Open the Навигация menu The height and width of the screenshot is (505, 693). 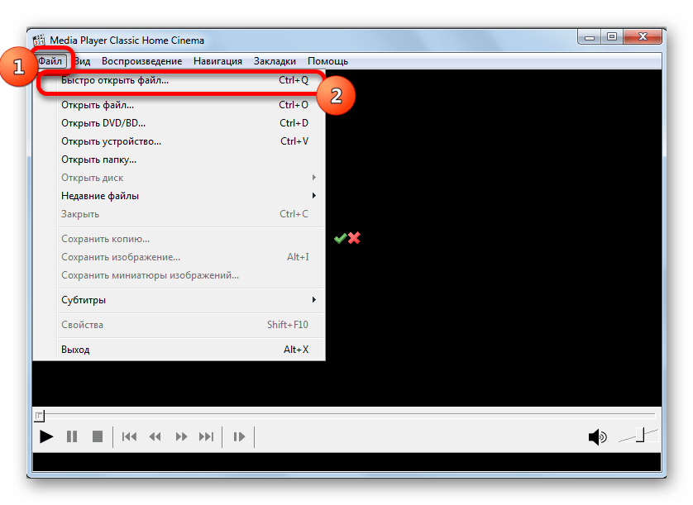click(x=217, y=61)
